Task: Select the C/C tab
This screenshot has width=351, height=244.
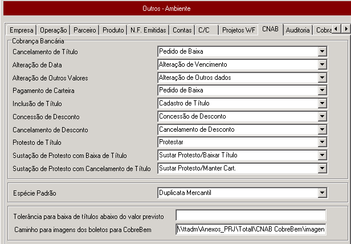Action: [206, 30]
